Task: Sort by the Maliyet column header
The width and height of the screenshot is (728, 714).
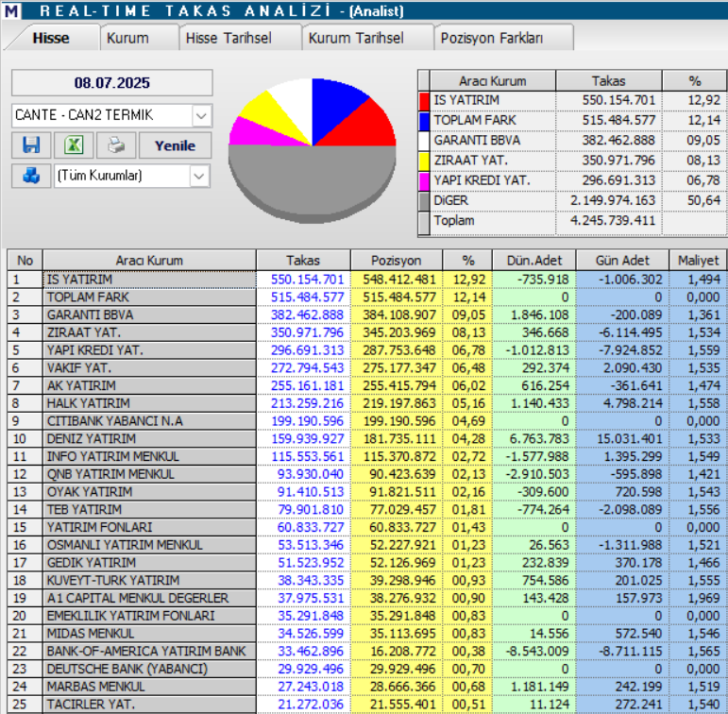Action: click(699, 260)
